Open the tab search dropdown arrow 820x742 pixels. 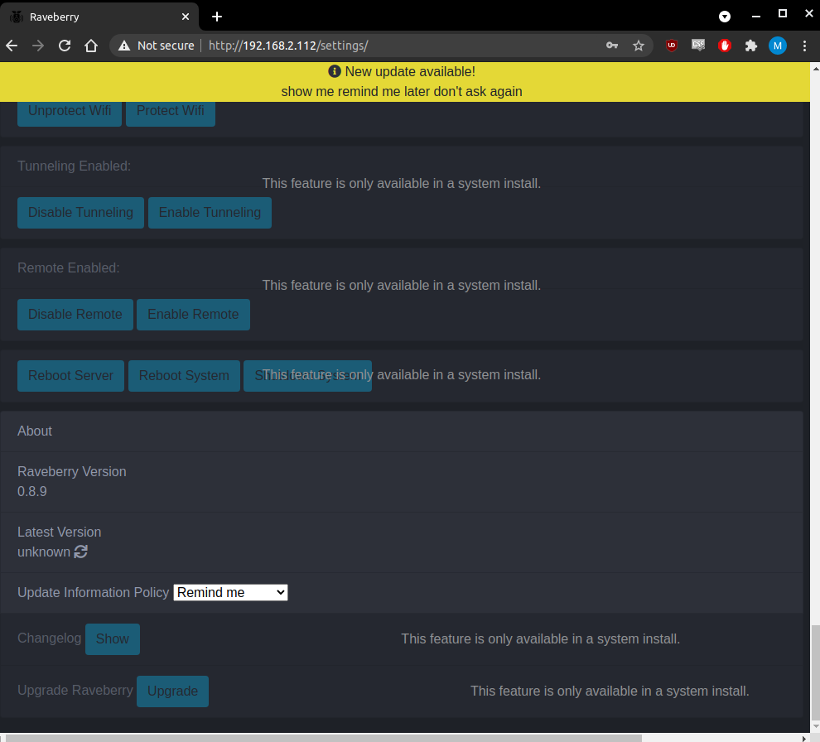point(724,17)
